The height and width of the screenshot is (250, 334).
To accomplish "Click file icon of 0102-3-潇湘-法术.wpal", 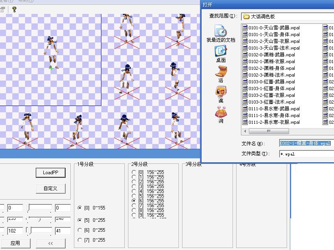I will (245, 75).
